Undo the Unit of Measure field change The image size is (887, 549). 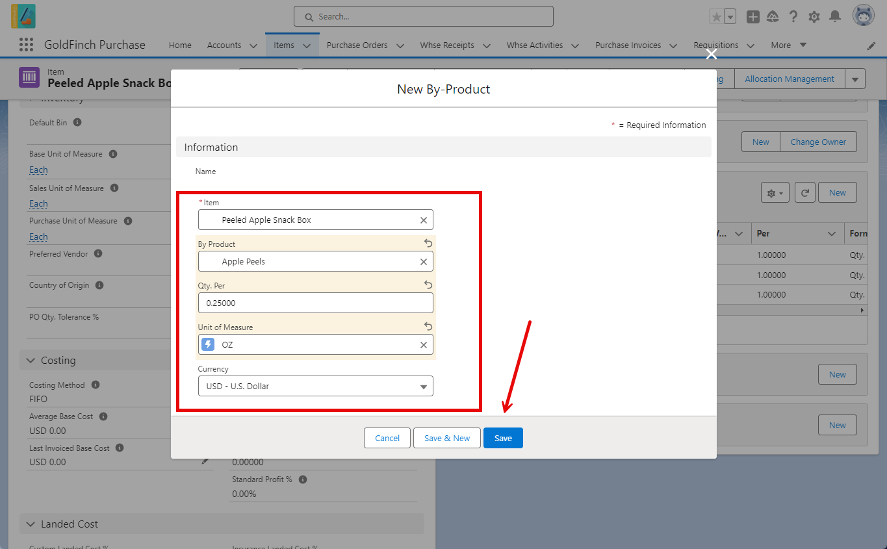tap(428, 326)
